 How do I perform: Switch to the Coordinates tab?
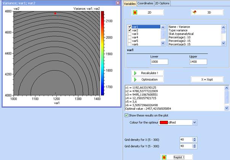click(145, 3)
